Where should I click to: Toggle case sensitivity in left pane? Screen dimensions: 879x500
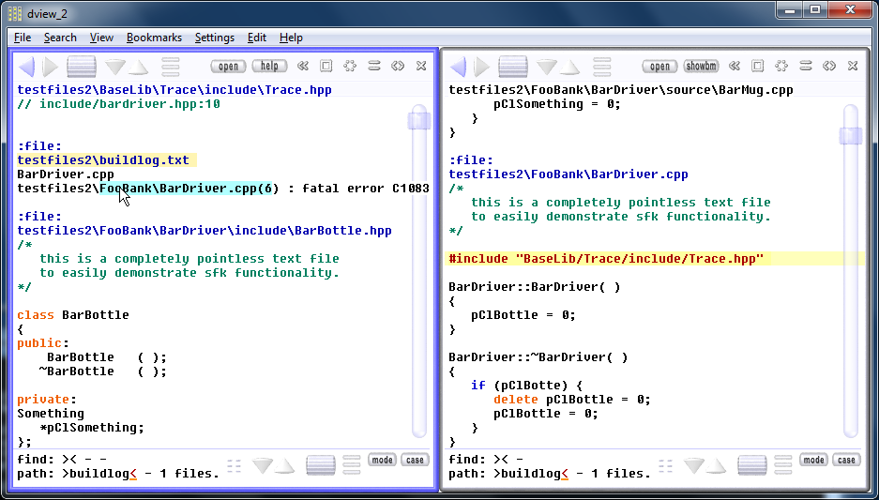tap(415, 460)
